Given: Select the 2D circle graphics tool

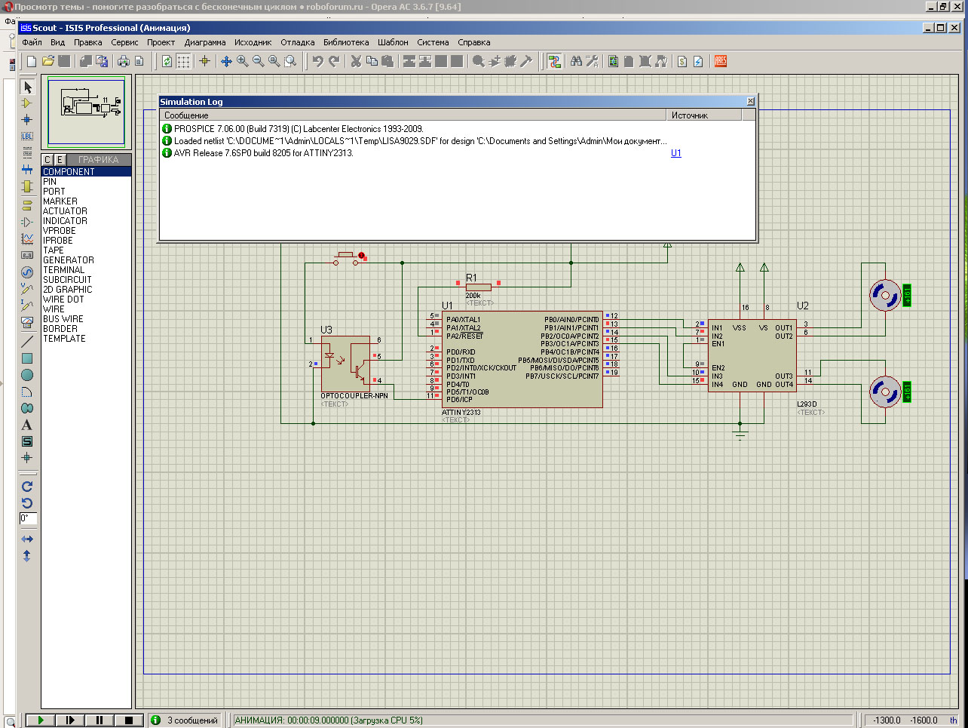Looking at the screenshot, I should pyautogui.click(x=27, y=375).
